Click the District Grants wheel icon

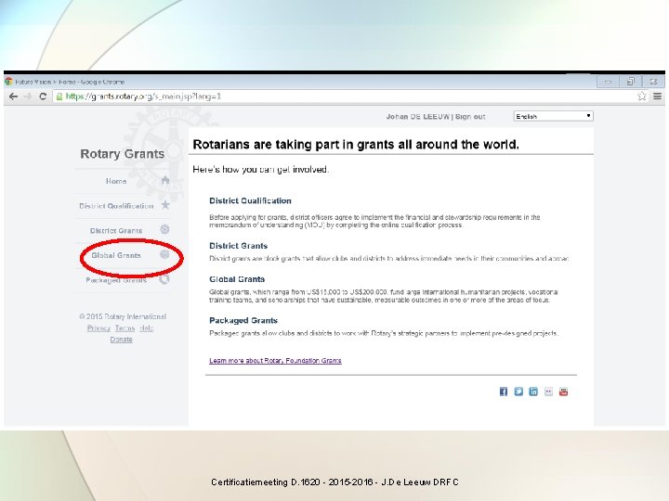click(x=164, y=230)
